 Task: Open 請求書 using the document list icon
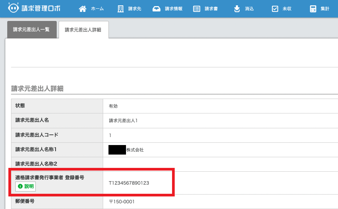coord(196,9)
